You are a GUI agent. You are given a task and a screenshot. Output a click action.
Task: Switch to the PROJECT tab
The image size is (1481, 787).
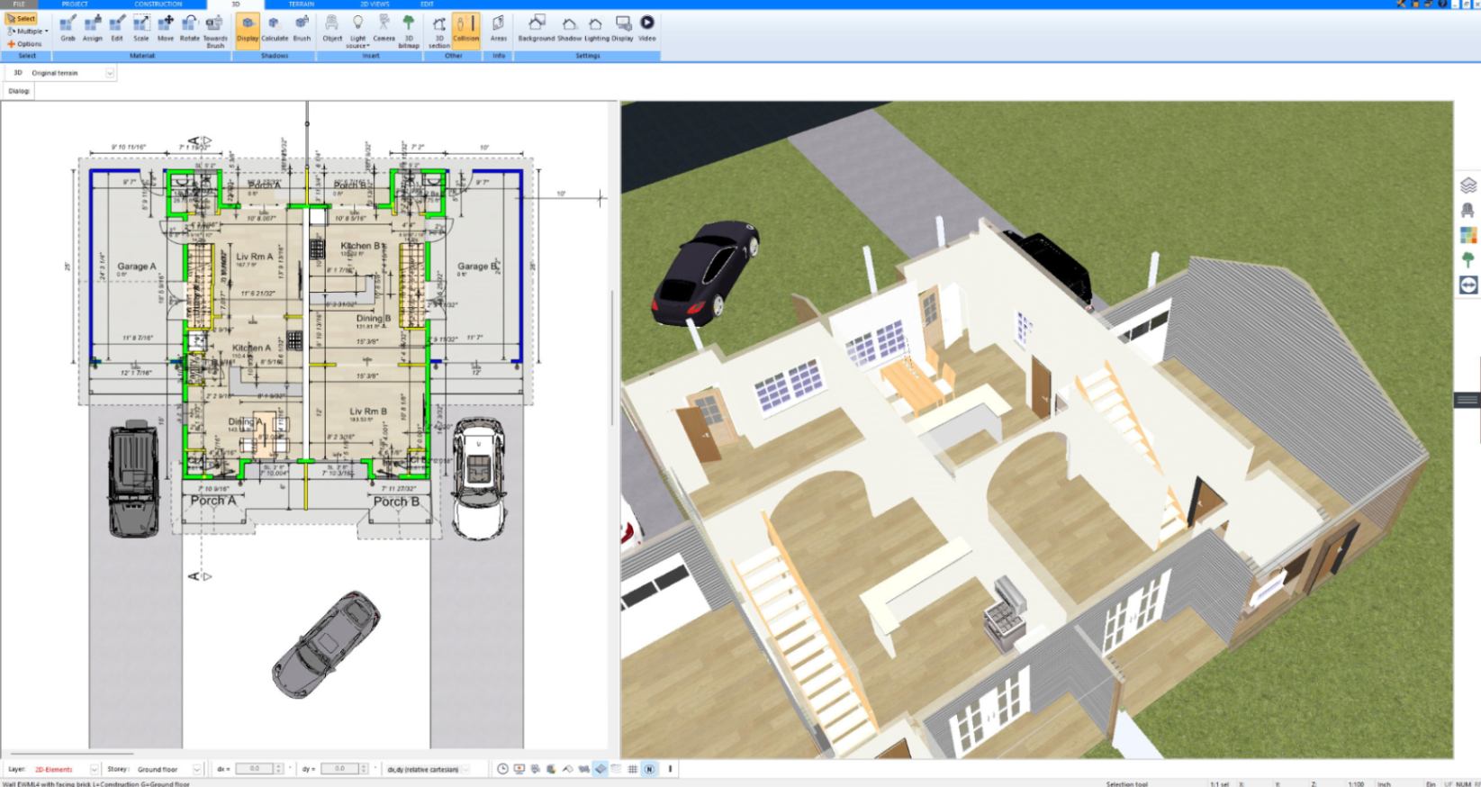75,5
